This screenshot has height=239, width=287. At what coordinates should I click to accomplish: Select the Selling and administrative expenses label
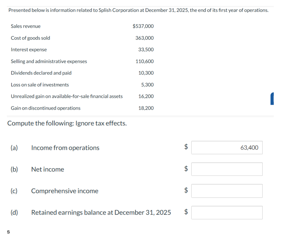[49, 61]
